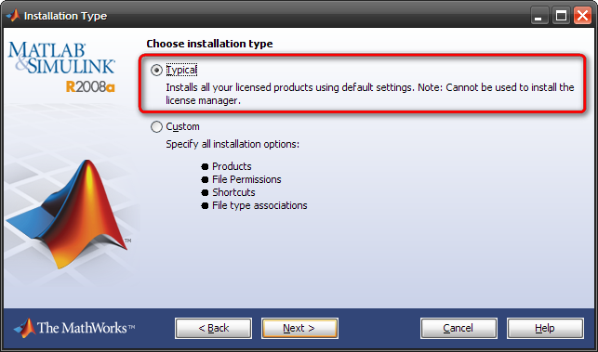598x352 pixels.
Task: Click the MATLAB membrane peak graphic
Action: click(68, 215)
